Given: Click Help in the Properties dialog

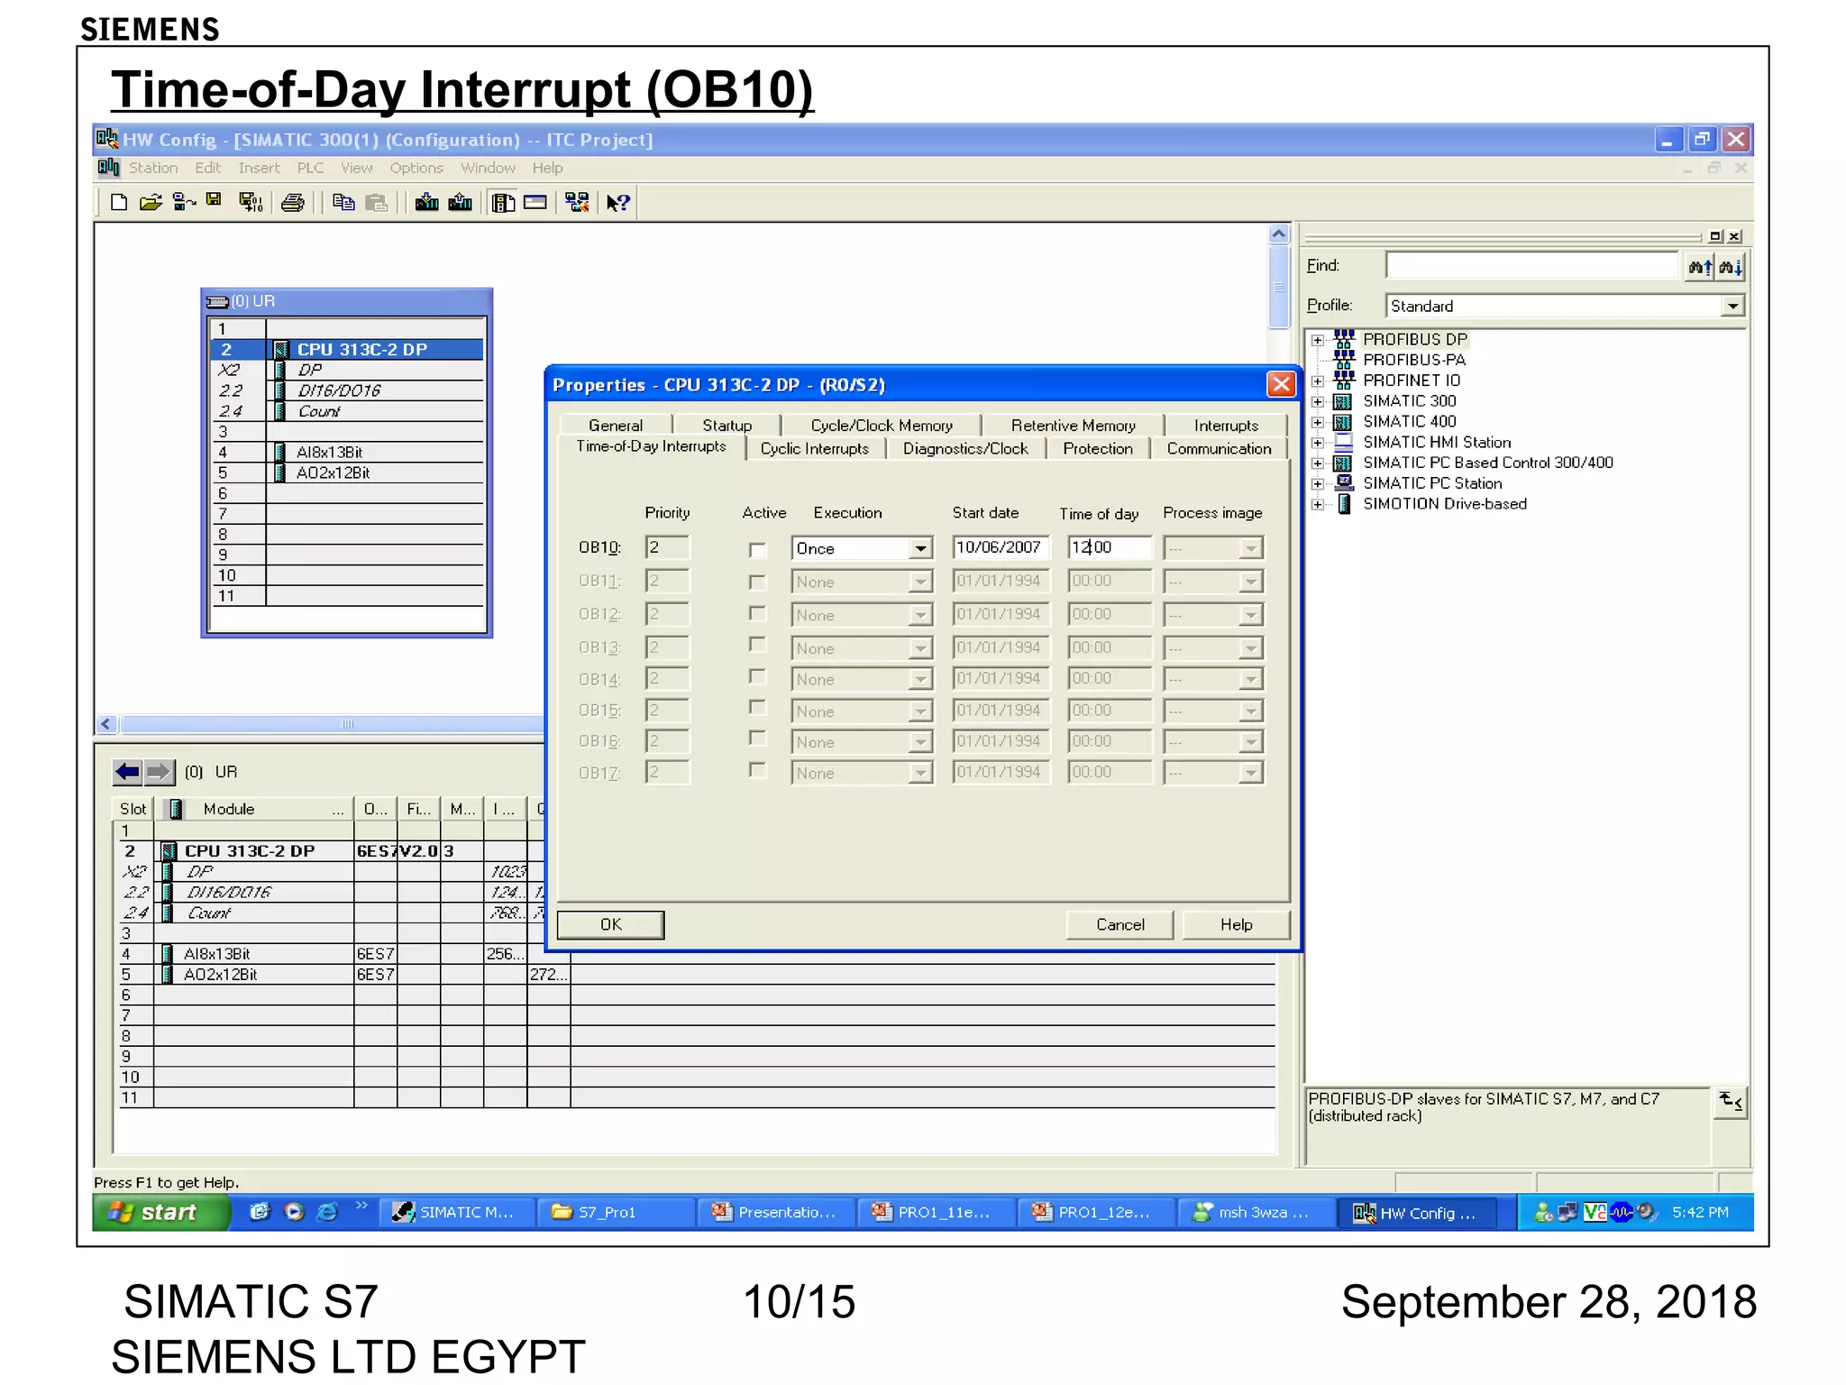Looking at the screenshot, I should pyautogui.click(x=1237, y=924).
